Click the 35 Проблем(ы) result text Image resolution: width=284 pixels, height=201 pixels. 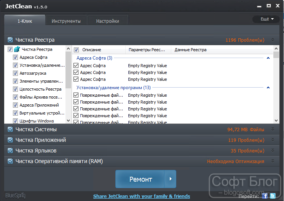247,151
